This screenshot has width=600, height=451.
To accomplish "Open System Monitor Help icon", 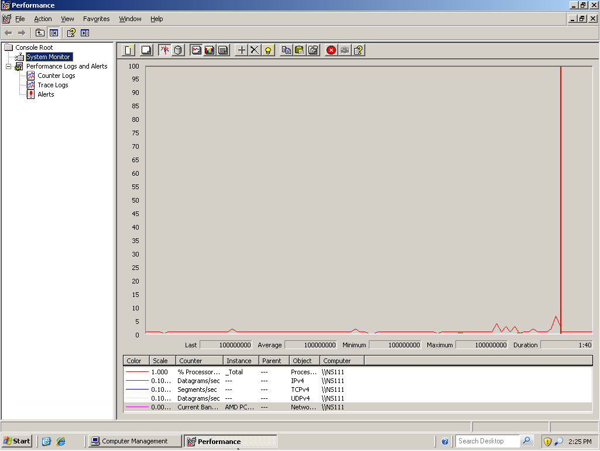I will coord(358,50).
